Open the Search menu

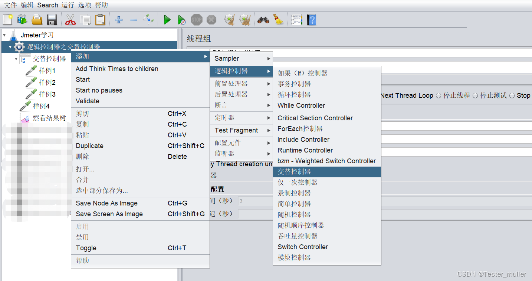47,5
